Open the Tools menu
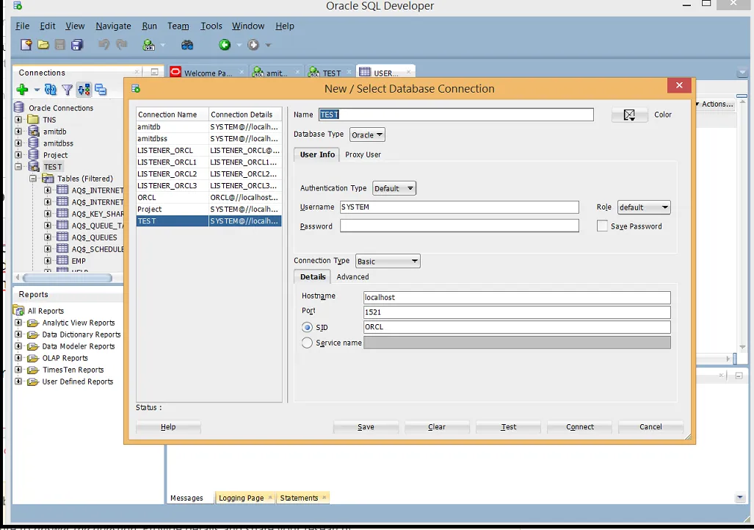Screen dimensions: 754x530 (211, 26)
